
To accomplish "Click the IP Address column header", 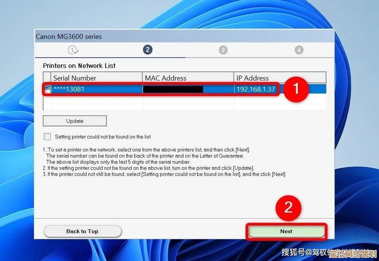I will [x=252, y=78].
